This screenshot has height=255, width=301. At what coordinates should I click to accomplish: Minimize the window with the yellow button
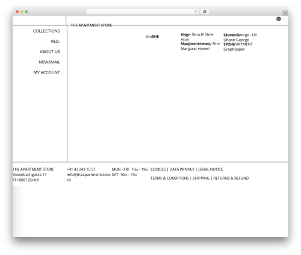pyautogui.click(x=22, y=11)
